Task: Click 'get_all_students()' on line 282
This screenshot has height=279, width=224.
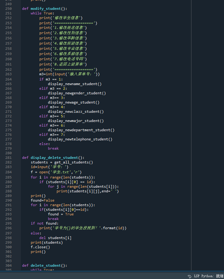Action: (x=74, y=162)
